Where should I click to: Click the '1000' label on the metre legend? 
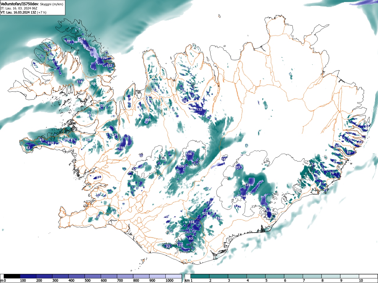[x=170, y=281]
